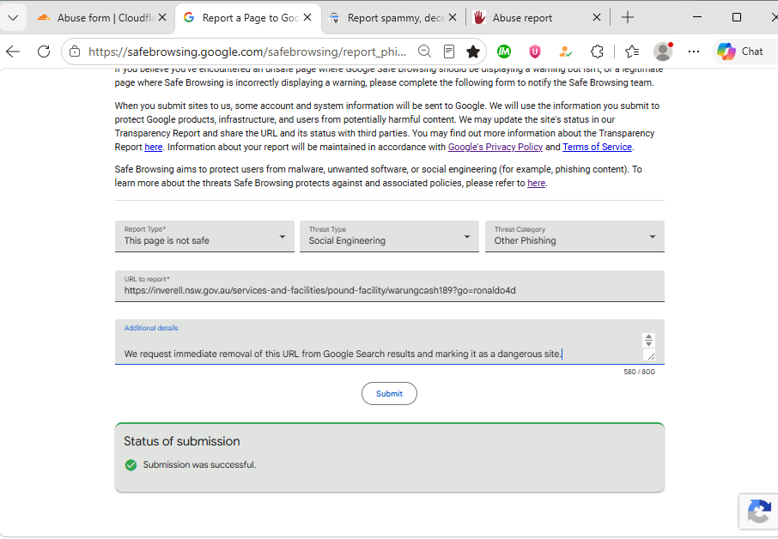The width and height of the screenshot is (778, 539).
Task: Open the Transparency Report 'here' link
Action: coord(154,148)
